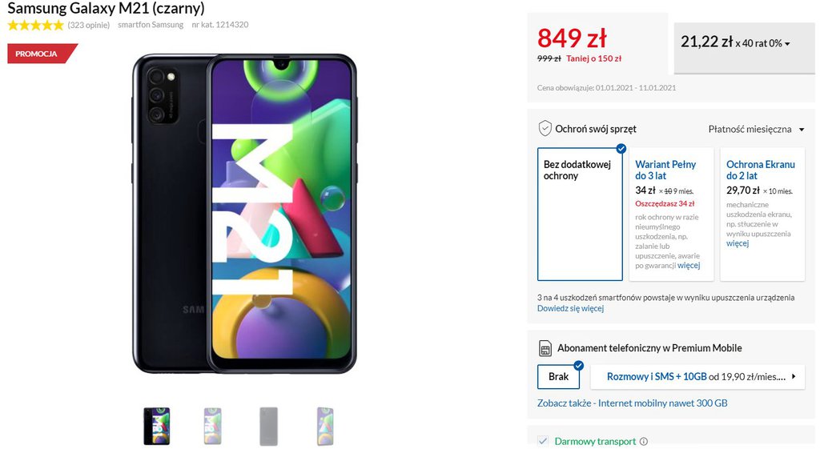
Task: Expand the Płatność miesięczna dropdown
Action: [756, 129]
